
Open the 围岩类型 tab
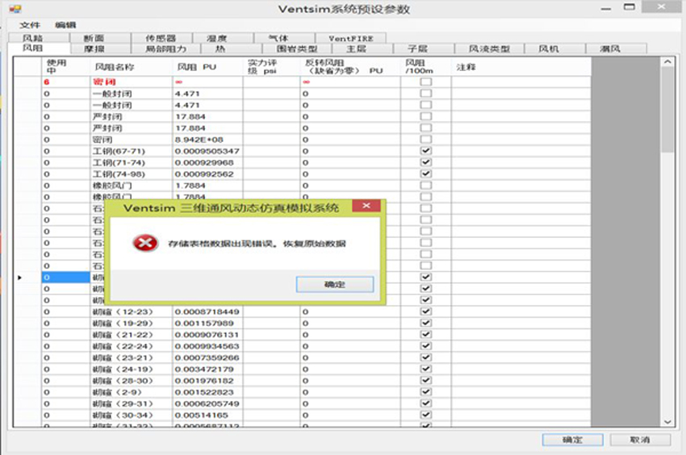coord(297,48)
